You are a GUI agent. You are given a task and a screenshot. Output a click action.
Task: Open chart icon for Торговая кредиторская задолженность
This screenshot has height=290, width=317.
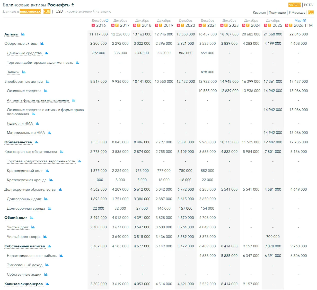[x=79, y=161]
